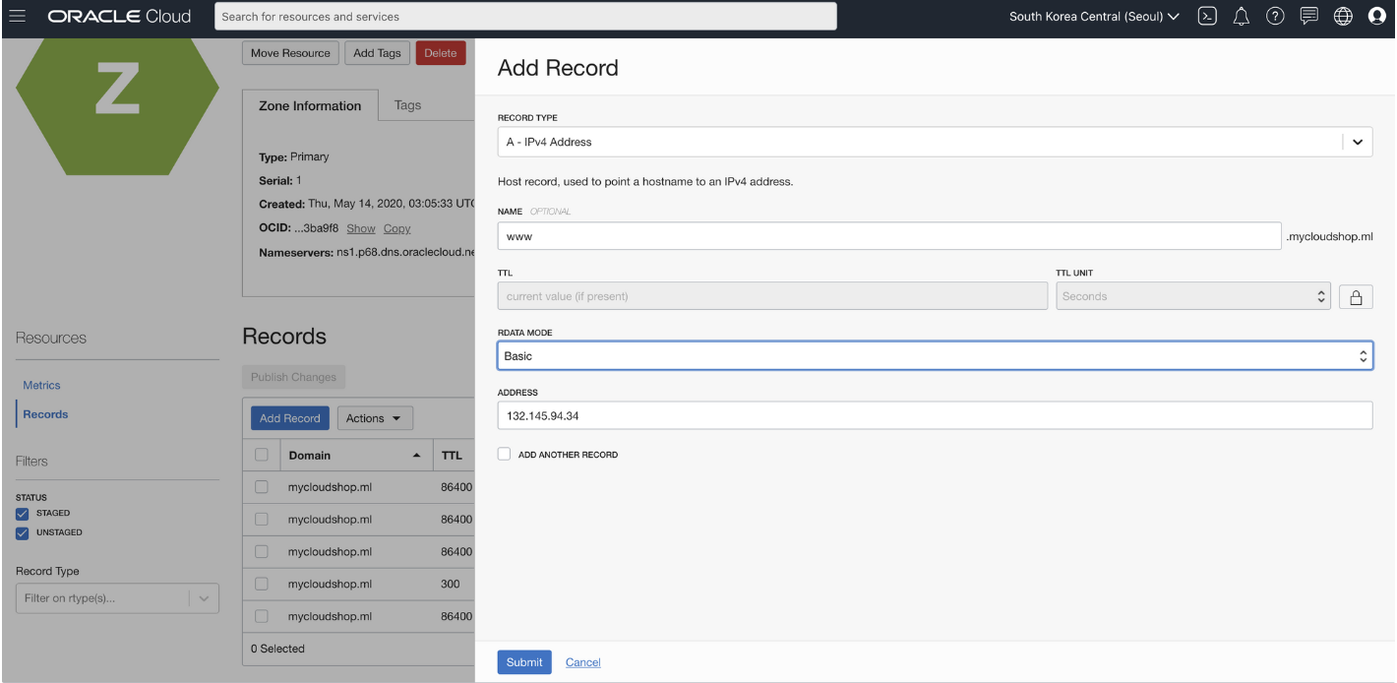The width and height of the screenshot is (1397, 683).
Task: Cancel adding the record
Action: coord(583,662)
